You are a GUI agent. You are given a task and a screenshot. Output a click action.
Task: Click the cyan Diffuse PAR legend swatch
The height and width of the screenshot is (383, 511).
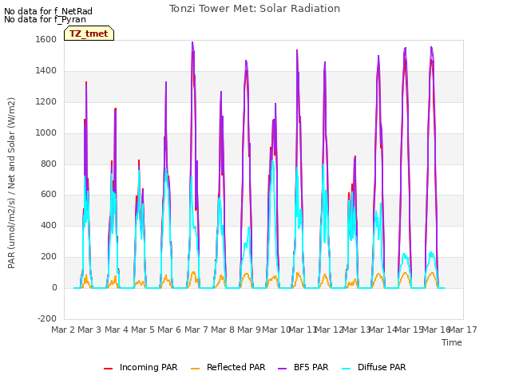(347, 369)
